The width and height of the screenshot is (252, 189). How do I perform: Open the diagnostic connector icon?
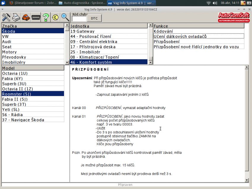coord(36,17)
